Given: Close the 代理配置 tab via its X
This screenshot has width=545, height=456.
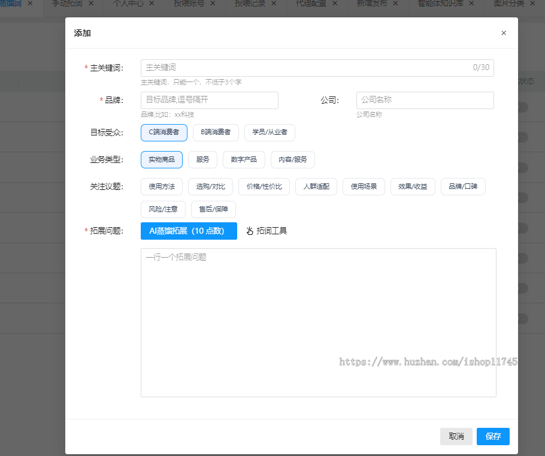Looking at the screenshot, I should pyautogui.click(x=335, y=3).
